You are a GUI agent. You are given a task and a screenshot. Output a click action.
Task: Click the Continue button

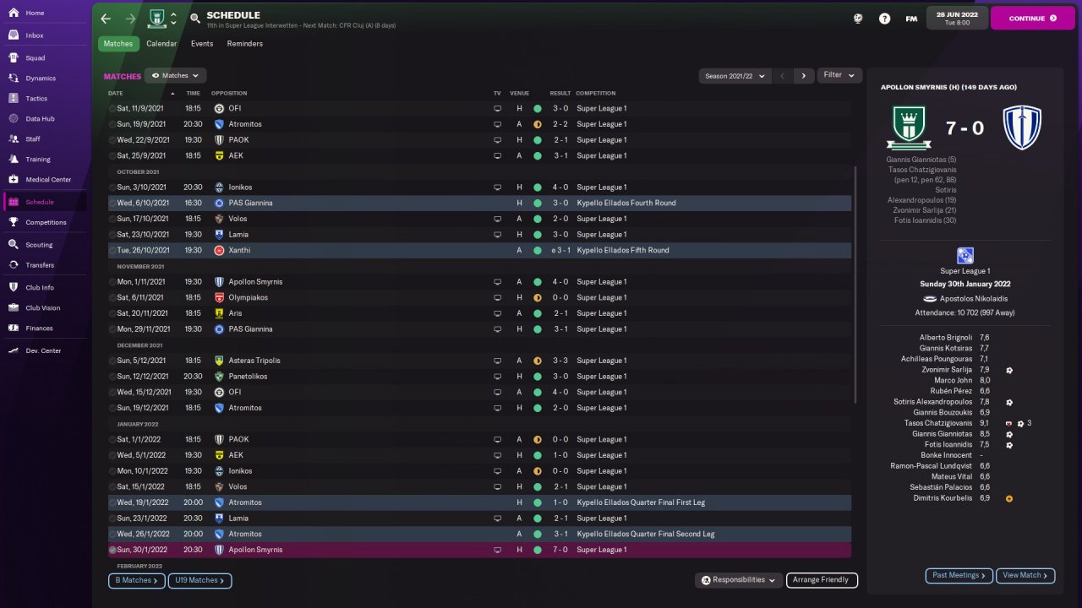1032,18
